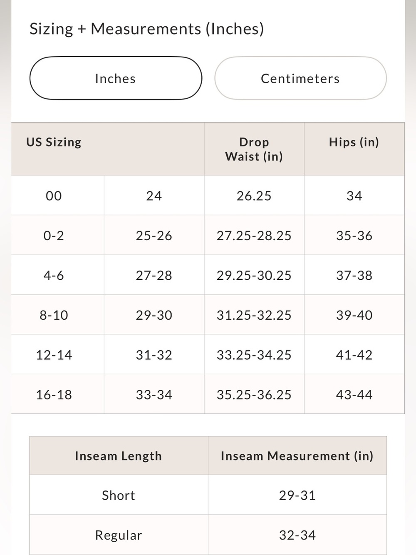The image size is (416, 555).
Task: Click the 31-32 waist cell
Action: 154,355
